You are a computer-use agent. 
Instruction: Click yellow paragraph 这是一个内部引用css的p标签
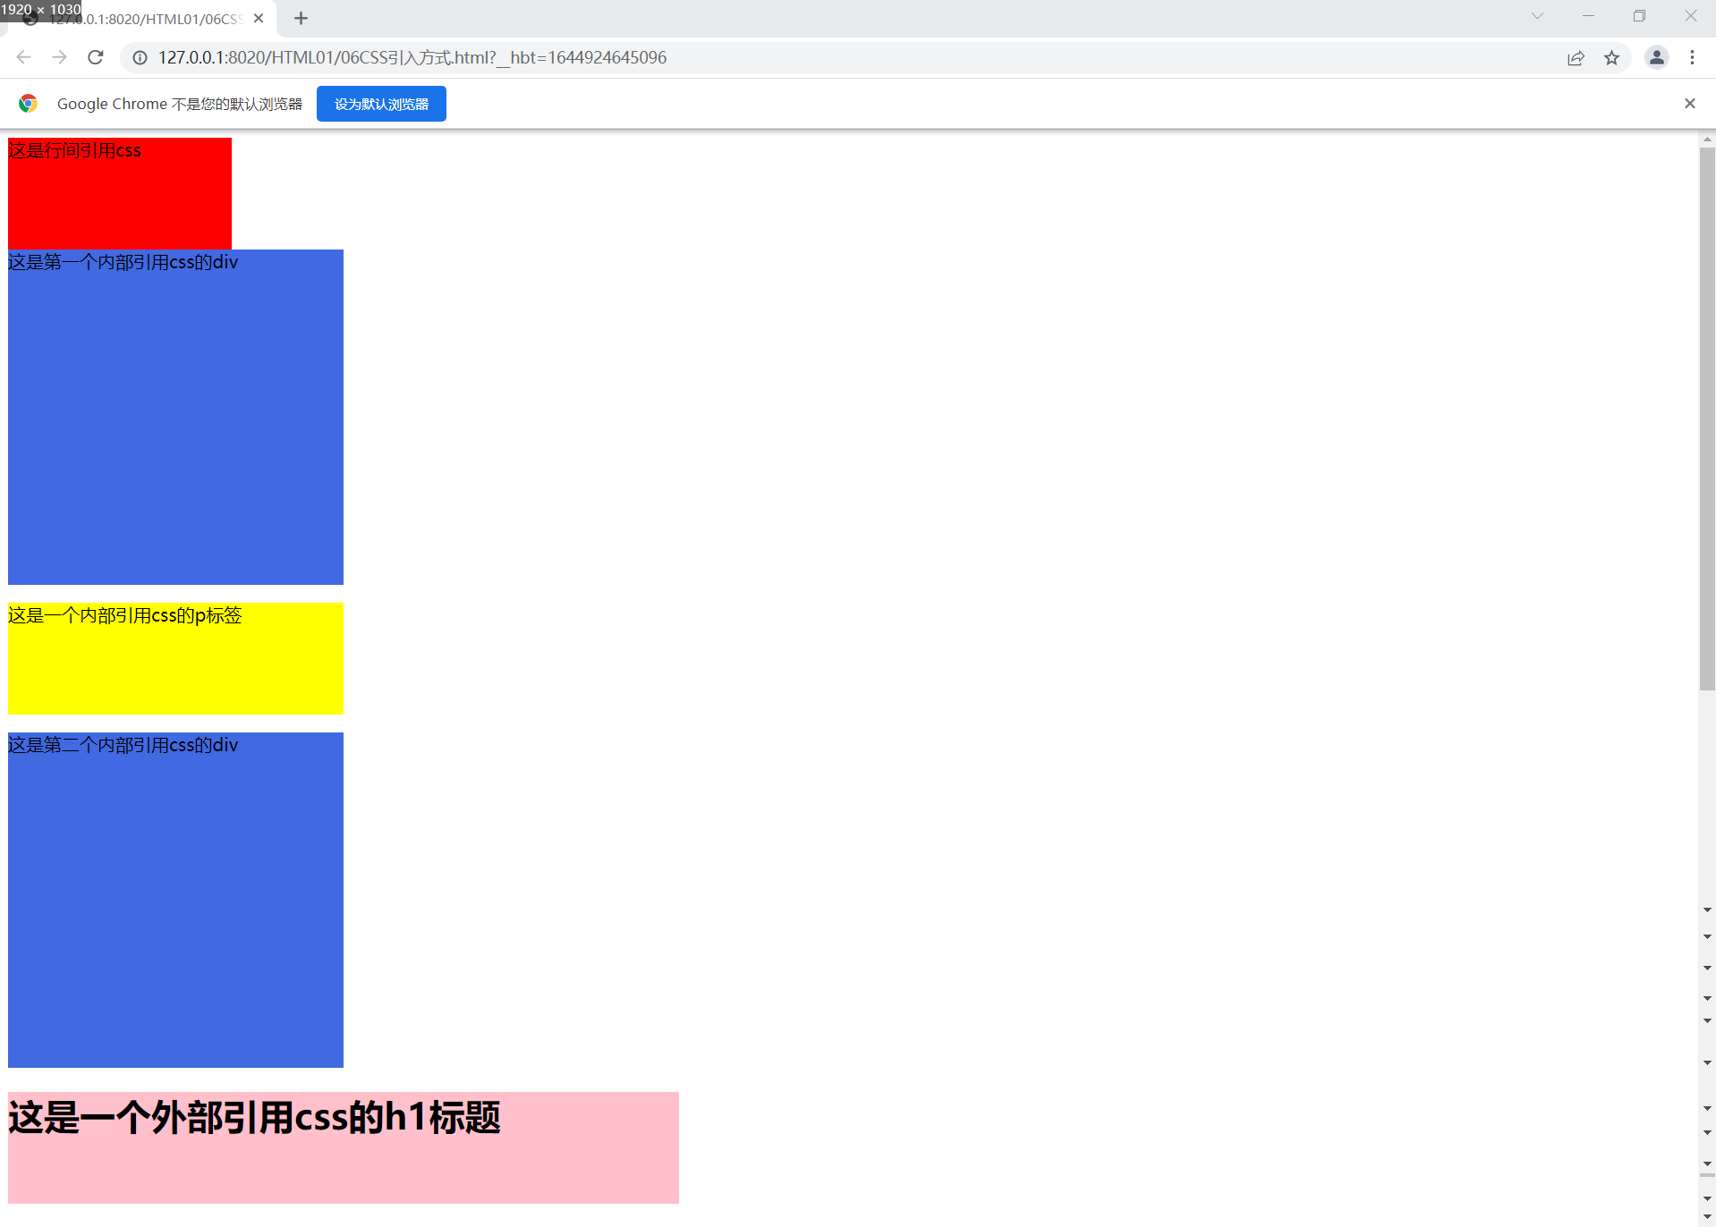pos(175,658)
